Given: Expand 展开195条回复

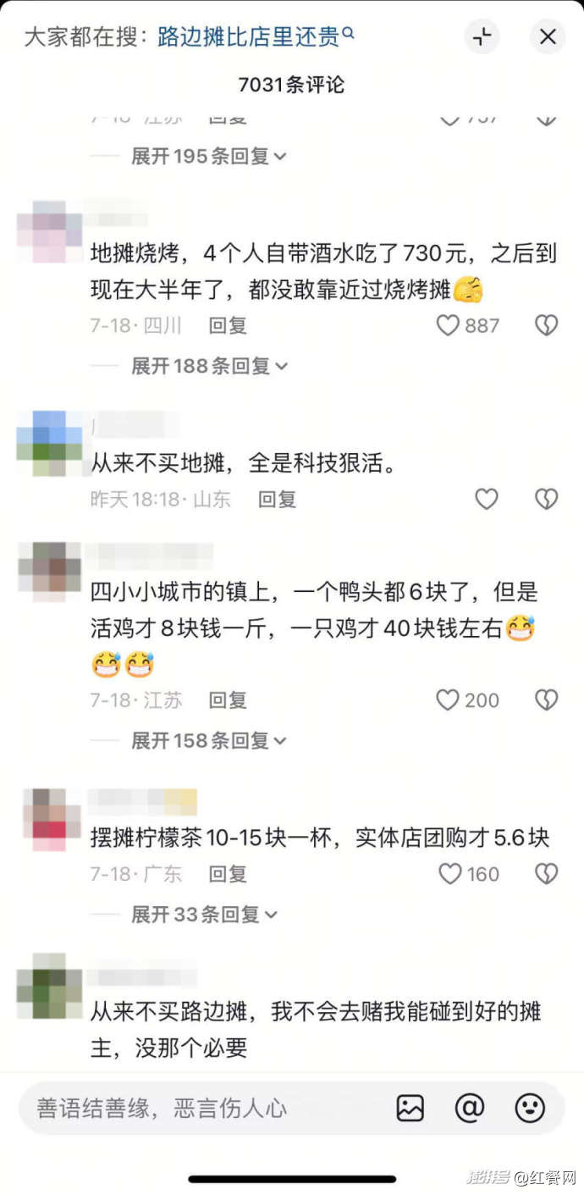Looking at the screenshot, I should (x=208, y=156).
